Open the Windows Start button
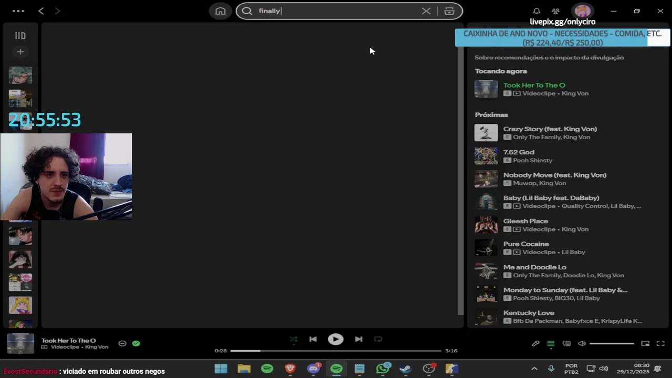The image size is (672, 378). (x=221, y=369)
